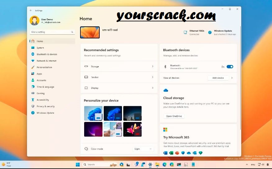This screenshot has height=169, width=272.
Task: Open the Time & language globe icon
Action: (33, 87)
